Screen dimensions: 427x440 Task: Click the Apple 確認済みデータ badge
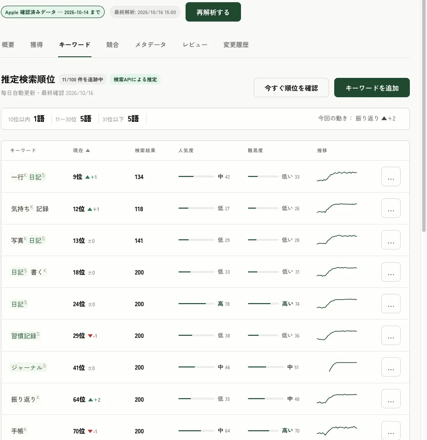click(x=53, y=12)
